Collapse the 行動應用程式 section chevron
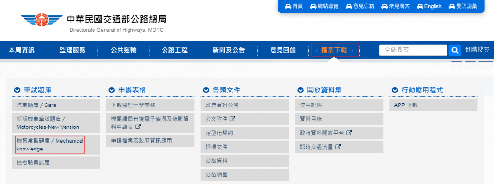This screenshot has width=494, height=184. click(395, 90)
